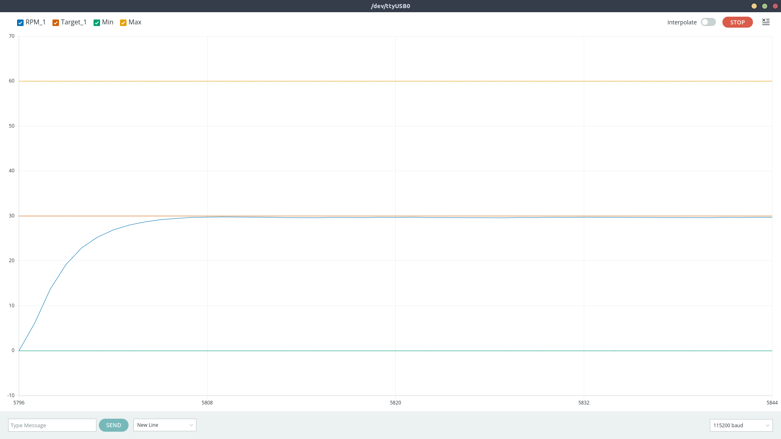Uncheck the RPM_1 series checkbox
The height and width of the screenshot is (439, 781).
click(x=20, y=23)
